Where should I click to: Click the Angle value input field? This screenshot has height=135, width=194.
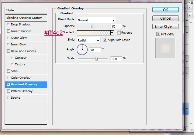95,49
